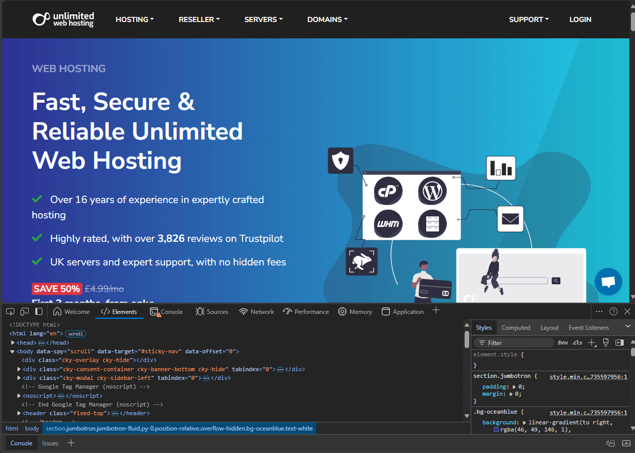Click the Unlimited Web Hosting logo
The image size is (635, 453).
pos(63,19)
